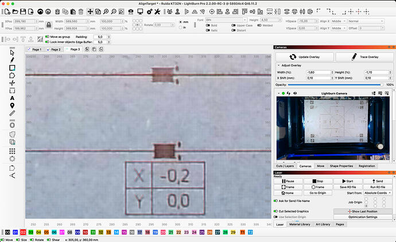
Task: Switch to the Page 2 tab
Action: (54, 49)
